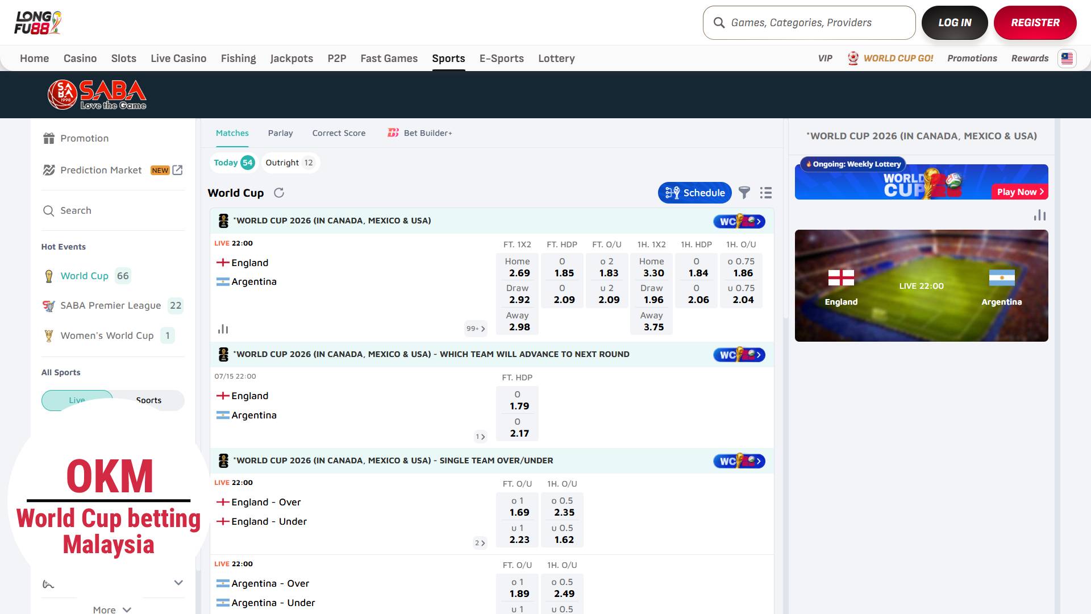Select Draw 2.92 full-time odds
The width and height of the screenshot is (1091, 614).
coord(518,294)
